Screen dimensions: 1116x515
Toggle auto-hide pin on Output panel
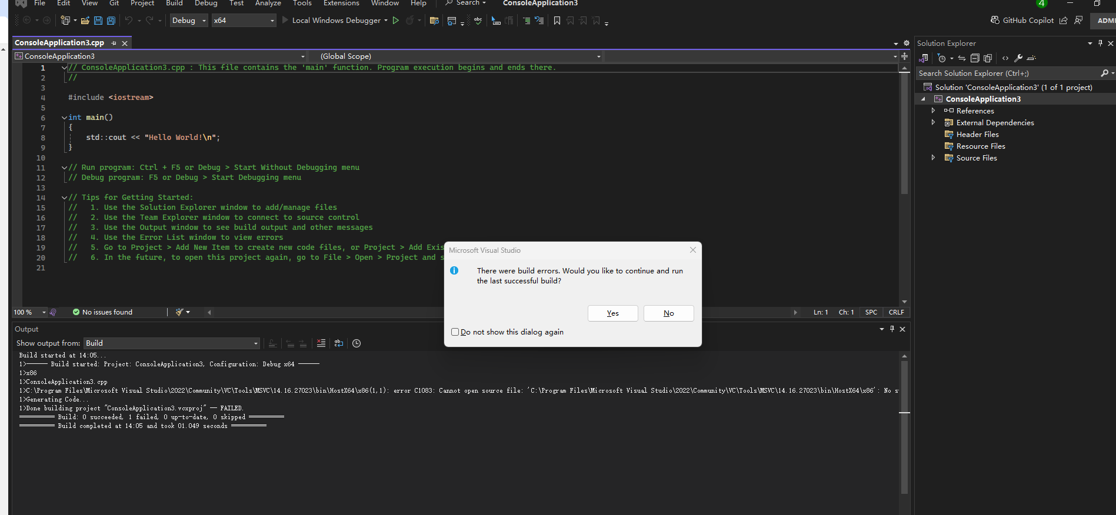(892, 329)
